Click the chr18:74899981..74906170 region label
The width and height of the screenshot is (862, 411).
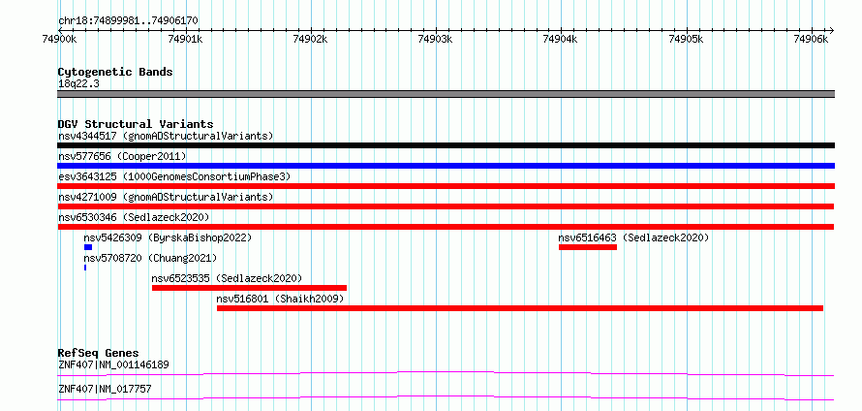(128, 21)
